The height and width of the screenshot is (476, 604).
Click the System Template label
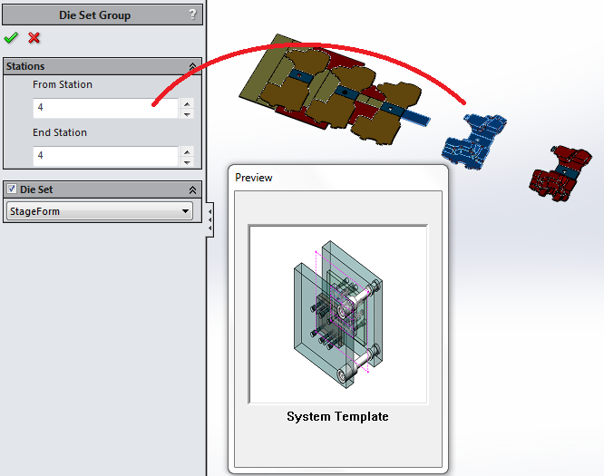[x=337, y=417]
